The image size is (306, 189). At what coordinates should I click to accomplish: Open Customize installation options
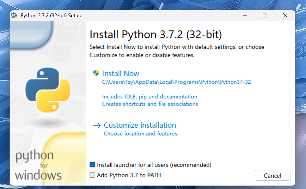140,125
